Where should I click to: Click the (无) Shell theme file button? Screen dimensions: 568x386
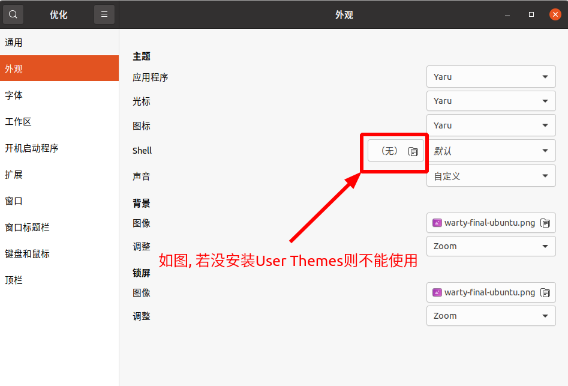tap(396, 151)
